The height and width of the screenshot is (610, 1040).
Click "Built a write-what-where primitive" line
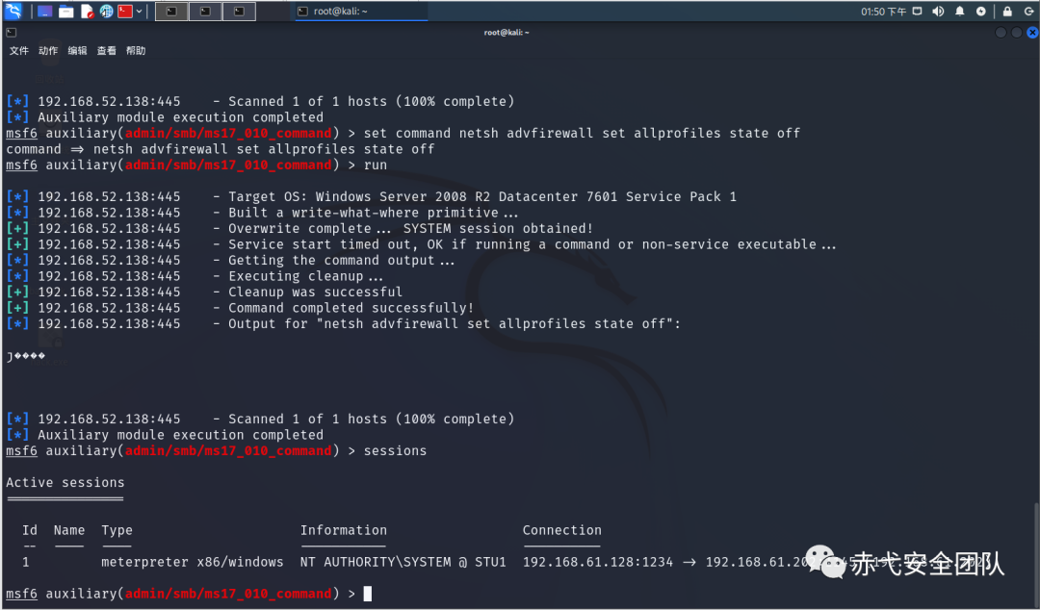click(x=262, y=213)
